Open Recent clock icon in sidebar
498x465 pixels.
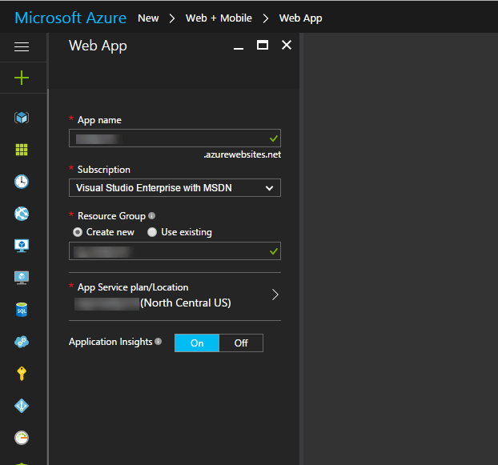point(22,182)
